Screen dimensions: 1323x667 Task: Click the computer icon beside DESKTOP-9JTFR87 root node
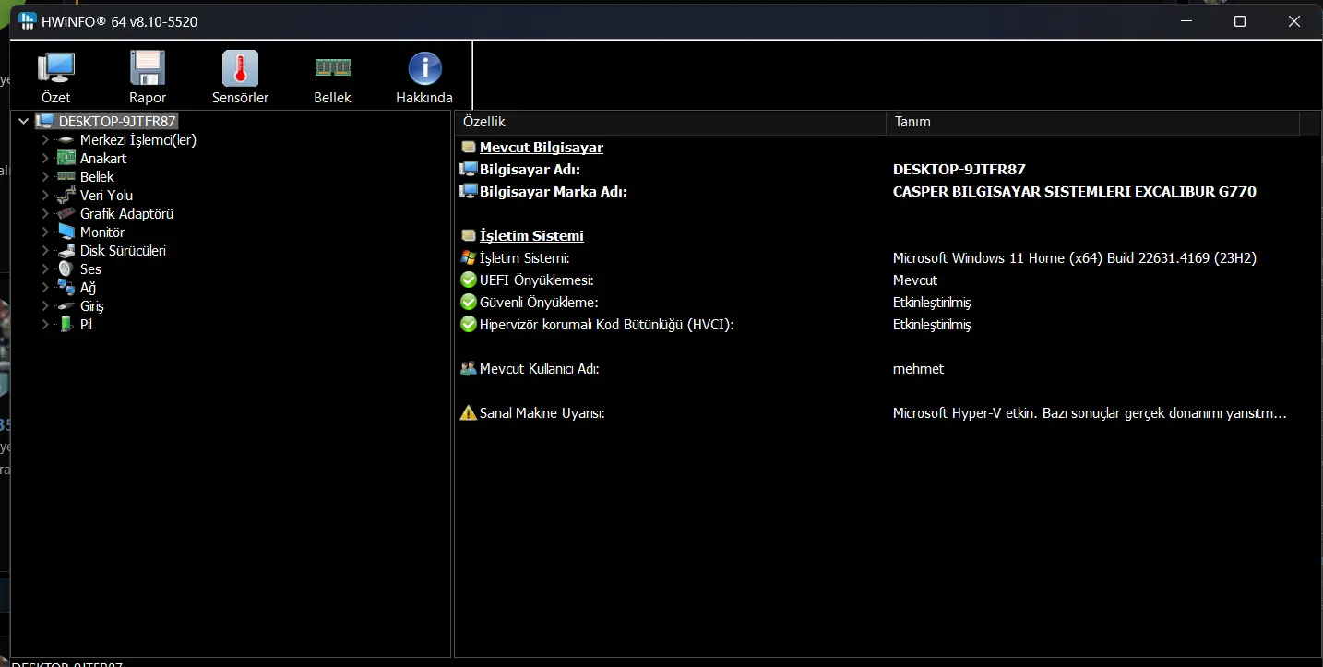click(45, 121)
